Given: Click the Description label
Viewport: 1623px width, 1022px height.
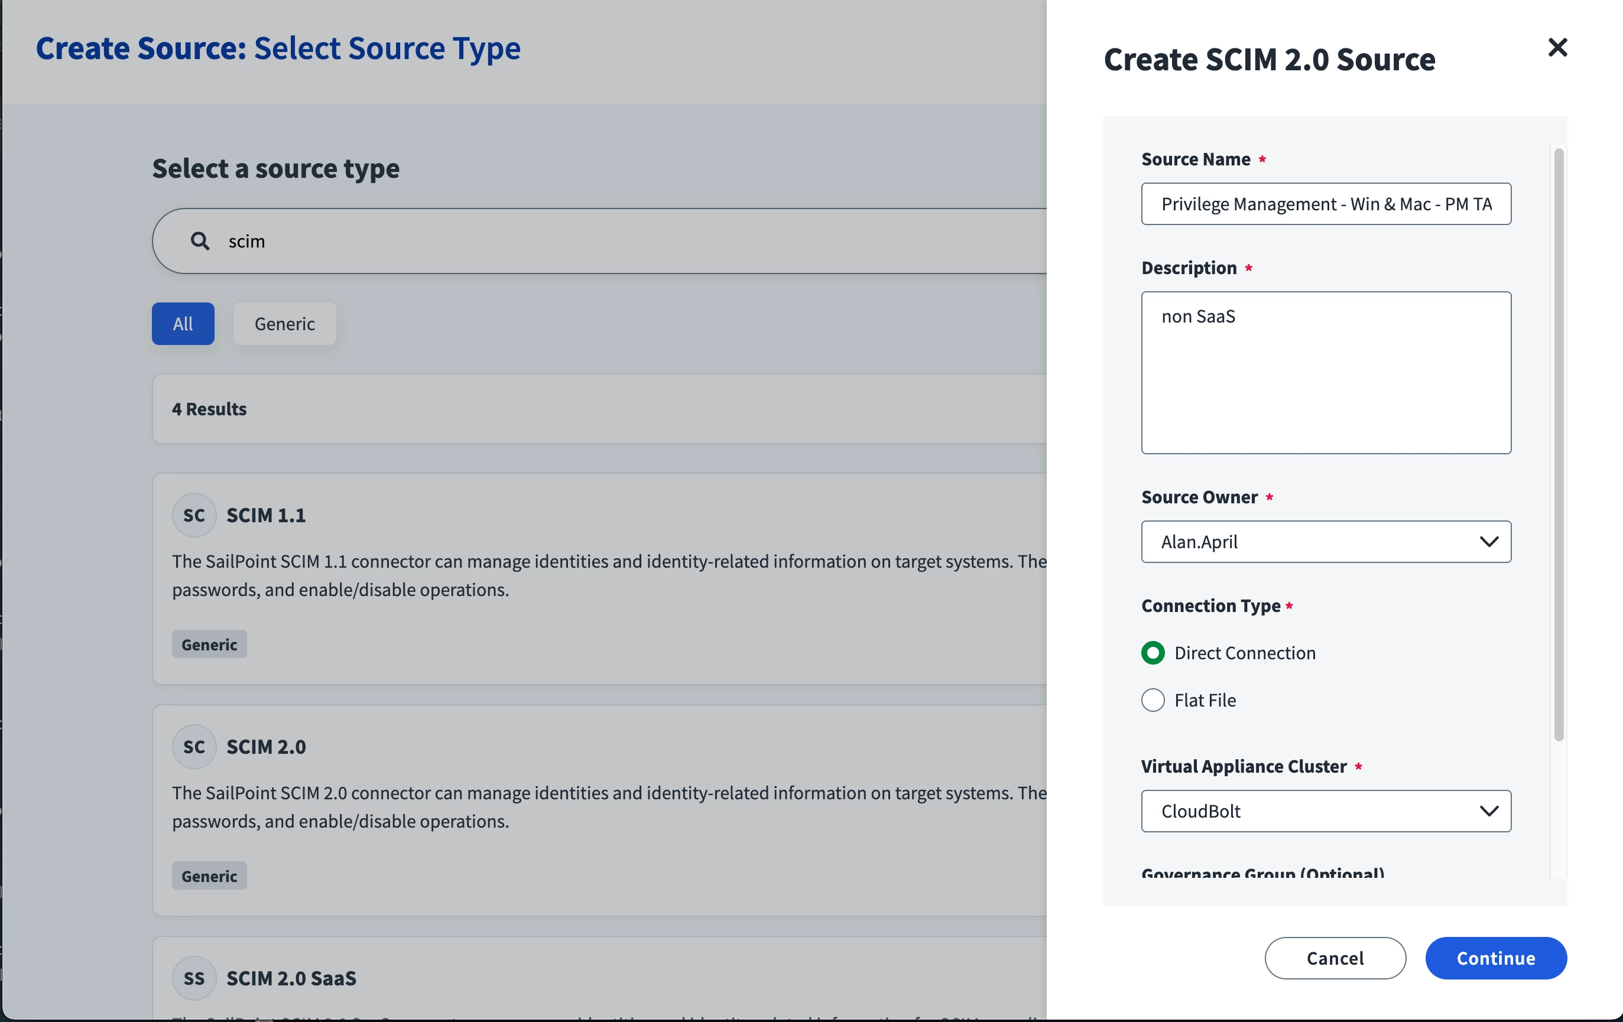Looking at the screenshot, I should pyautogui.click(x=1189, y=268).
